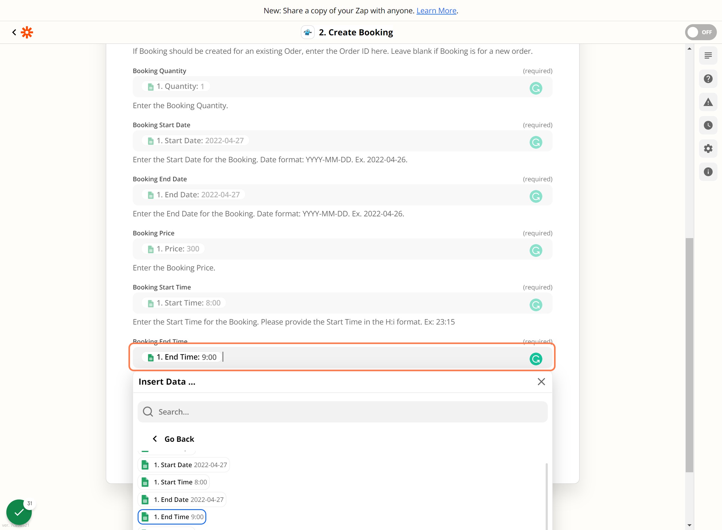Toggle the Zap OFF switch on

pos(701,32)
